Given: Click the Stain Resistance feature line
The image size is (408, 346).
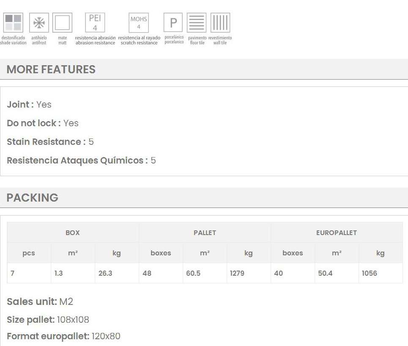Looking at the screenshot, I should tap(50, 142).
